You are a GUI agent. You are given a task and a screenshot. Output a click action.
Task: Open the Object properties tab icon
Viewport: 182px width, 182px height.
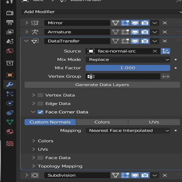pos(10,75)
